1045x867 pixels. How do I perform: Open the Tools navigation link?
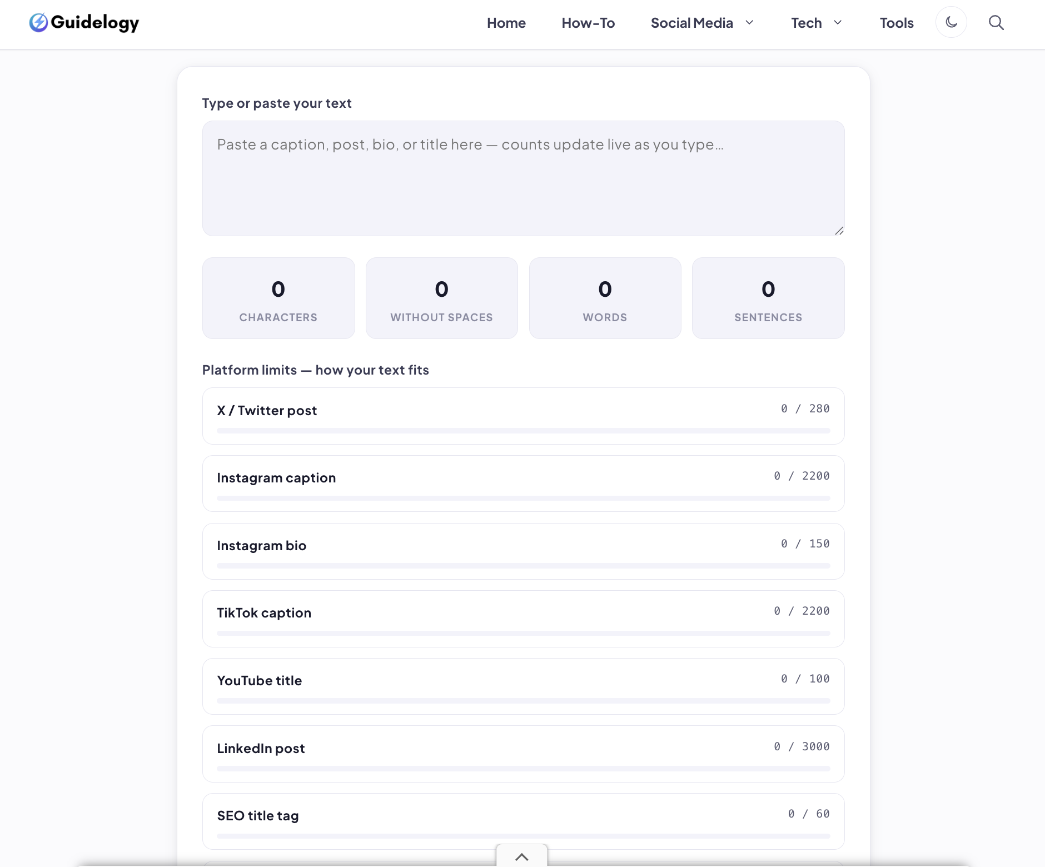click(897, 23)
